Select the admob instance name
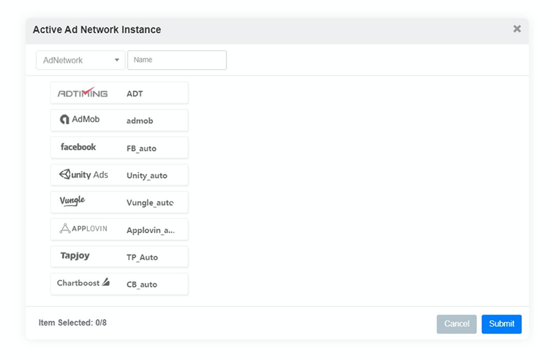The image size is (553, 363). pos(140,121)
